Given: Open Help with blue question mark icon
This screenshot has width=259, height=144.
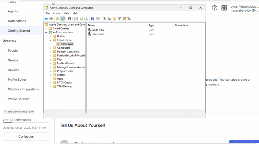Looking at the screenshot, I should coord(93,19).
